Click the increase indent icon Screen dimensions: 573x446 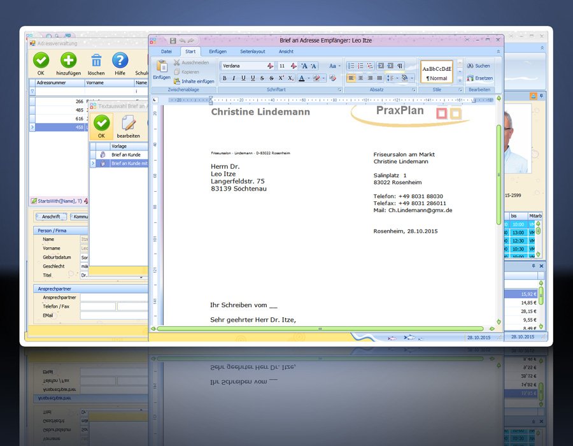click(390, 66)
